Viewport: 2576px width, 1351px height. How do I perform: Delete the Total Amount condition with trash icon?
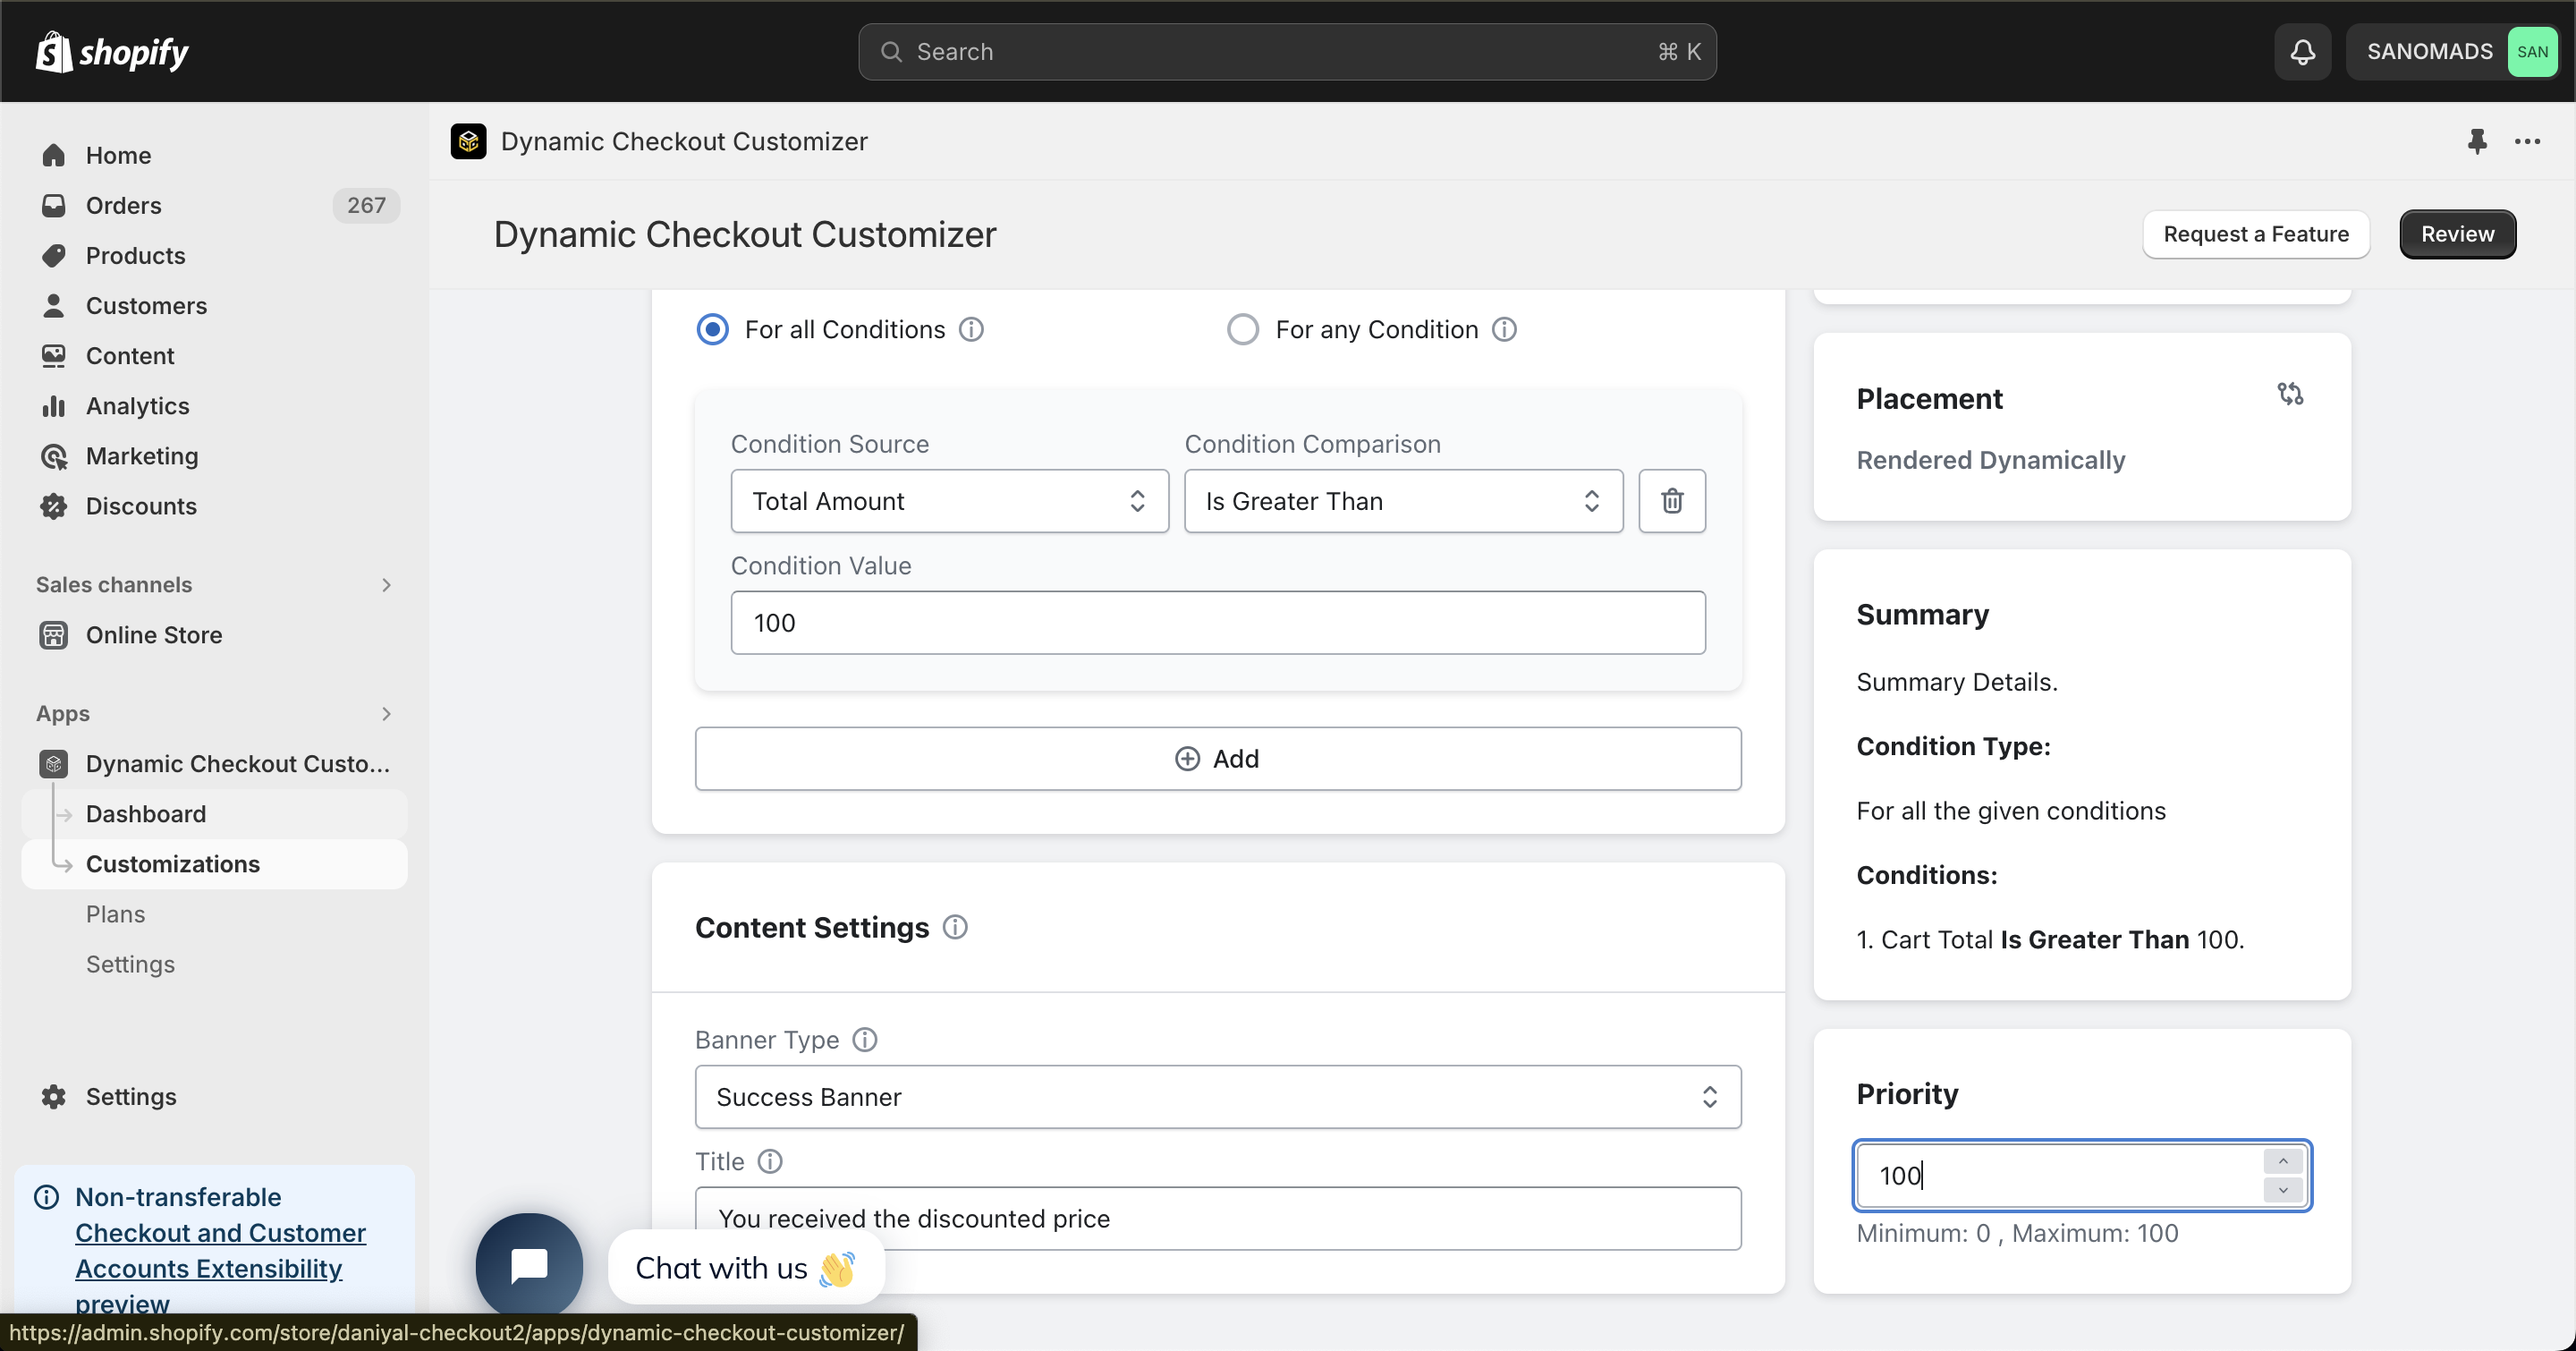1671,500
